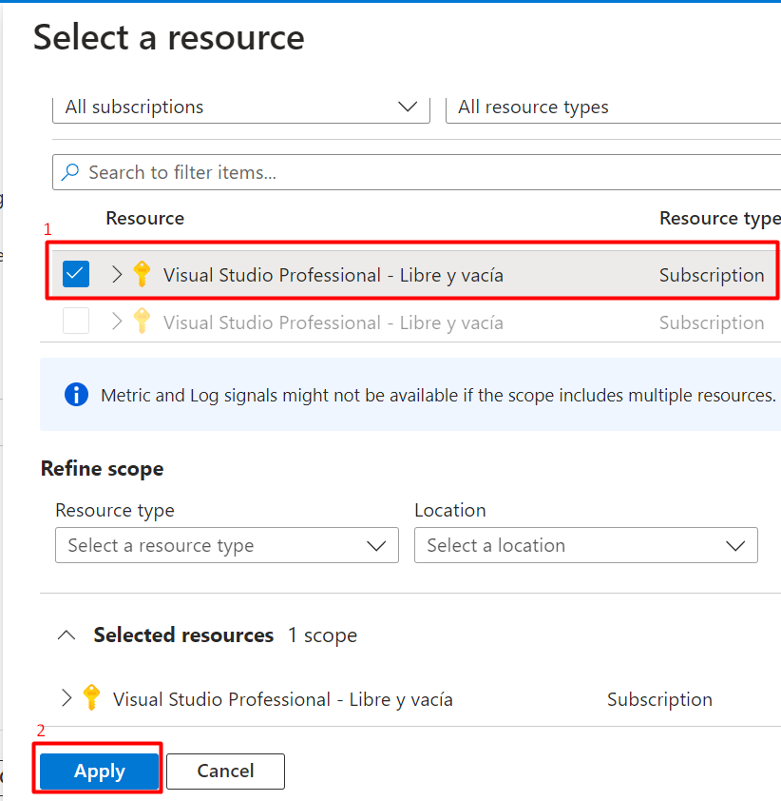Click the greyed-out Visual Studio Professional row name
This screenshot has height=801, width=781.
click(x=333, y=322)
